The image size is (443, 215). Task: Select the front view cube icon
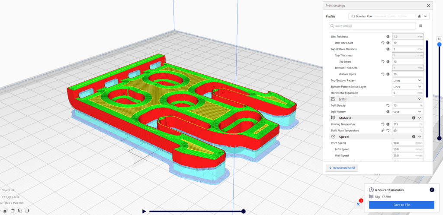5,211
